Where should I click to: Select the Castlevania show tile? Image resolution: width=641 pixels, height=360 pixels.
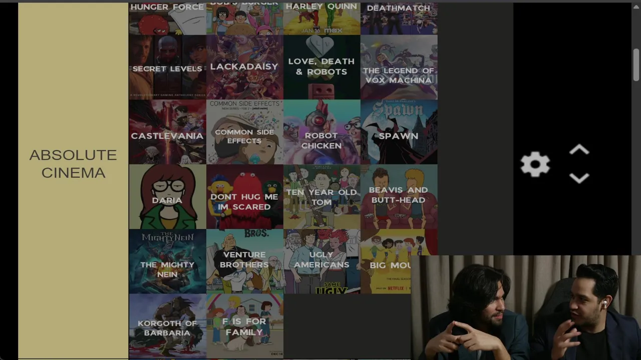pos(167,132)
